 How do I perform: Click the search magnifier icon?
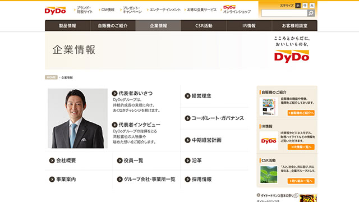pyautogui.click(x=311, y=13)
